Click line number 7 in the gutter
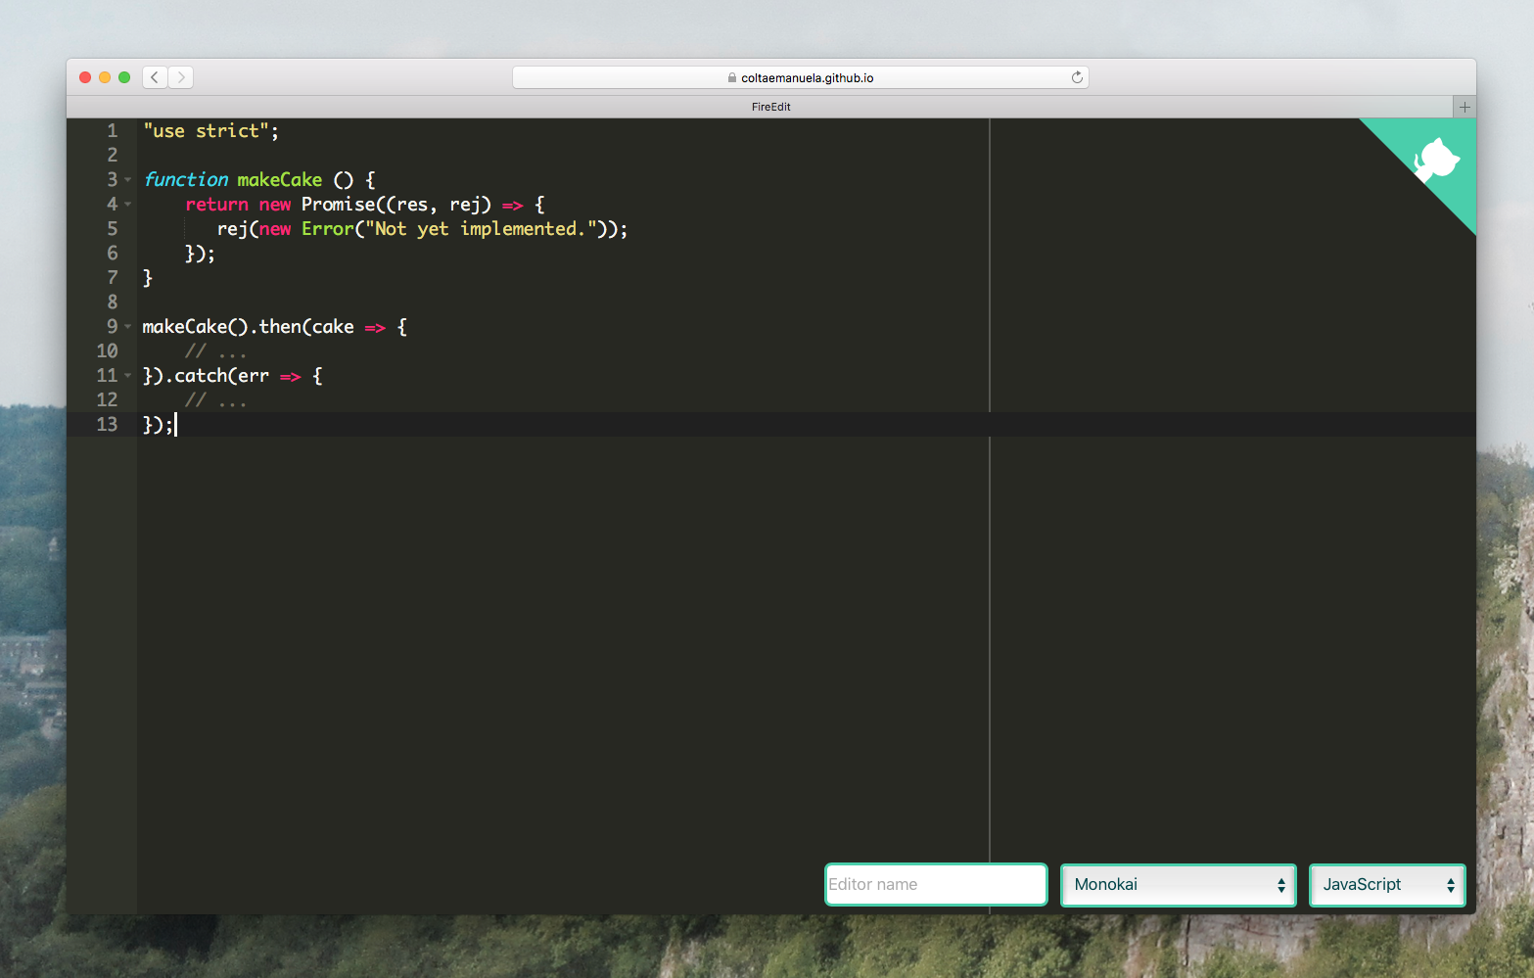The width and height of the screenshot is (1534, 978). [112, 278]
